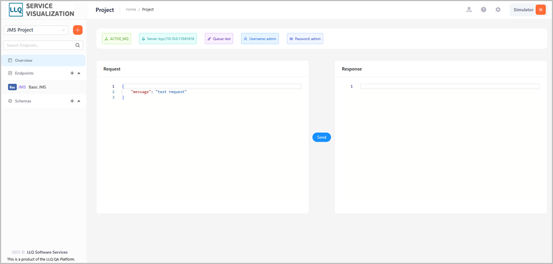Click the ACTIVE_MQ tag

click(x=117, y=39)
